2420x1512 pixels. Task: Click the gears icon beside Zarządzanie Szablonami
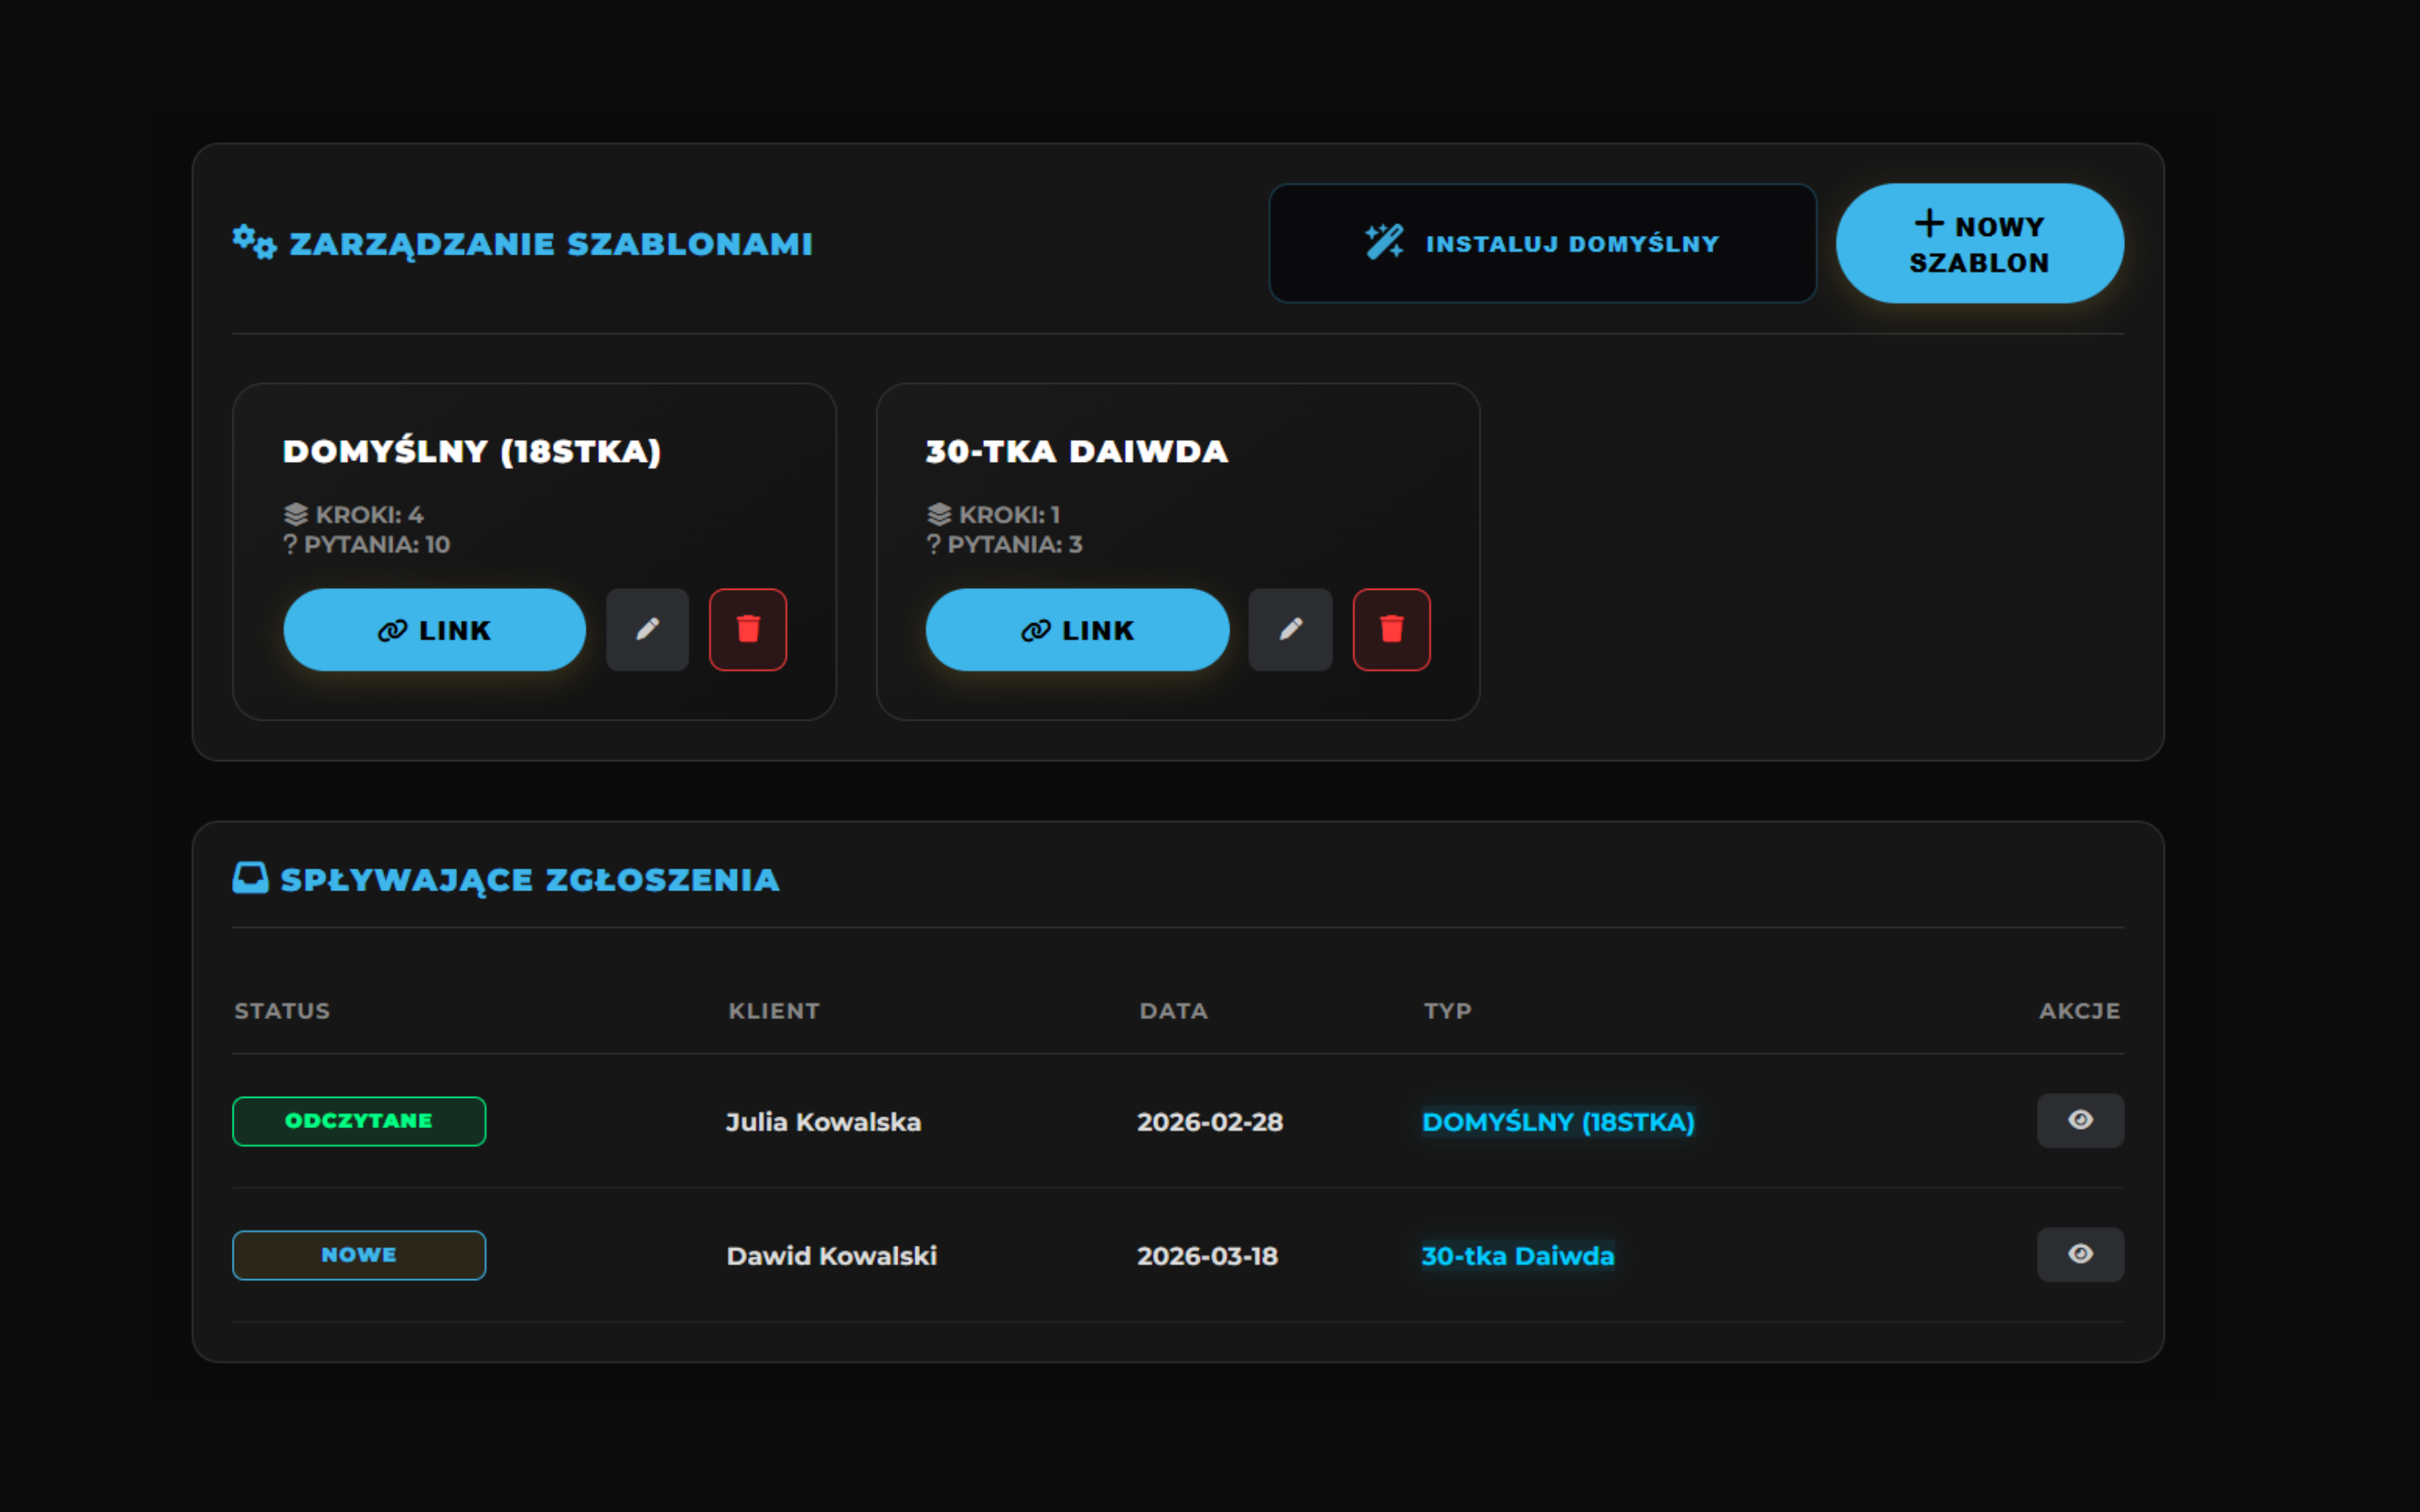click(x=254, y=242)
